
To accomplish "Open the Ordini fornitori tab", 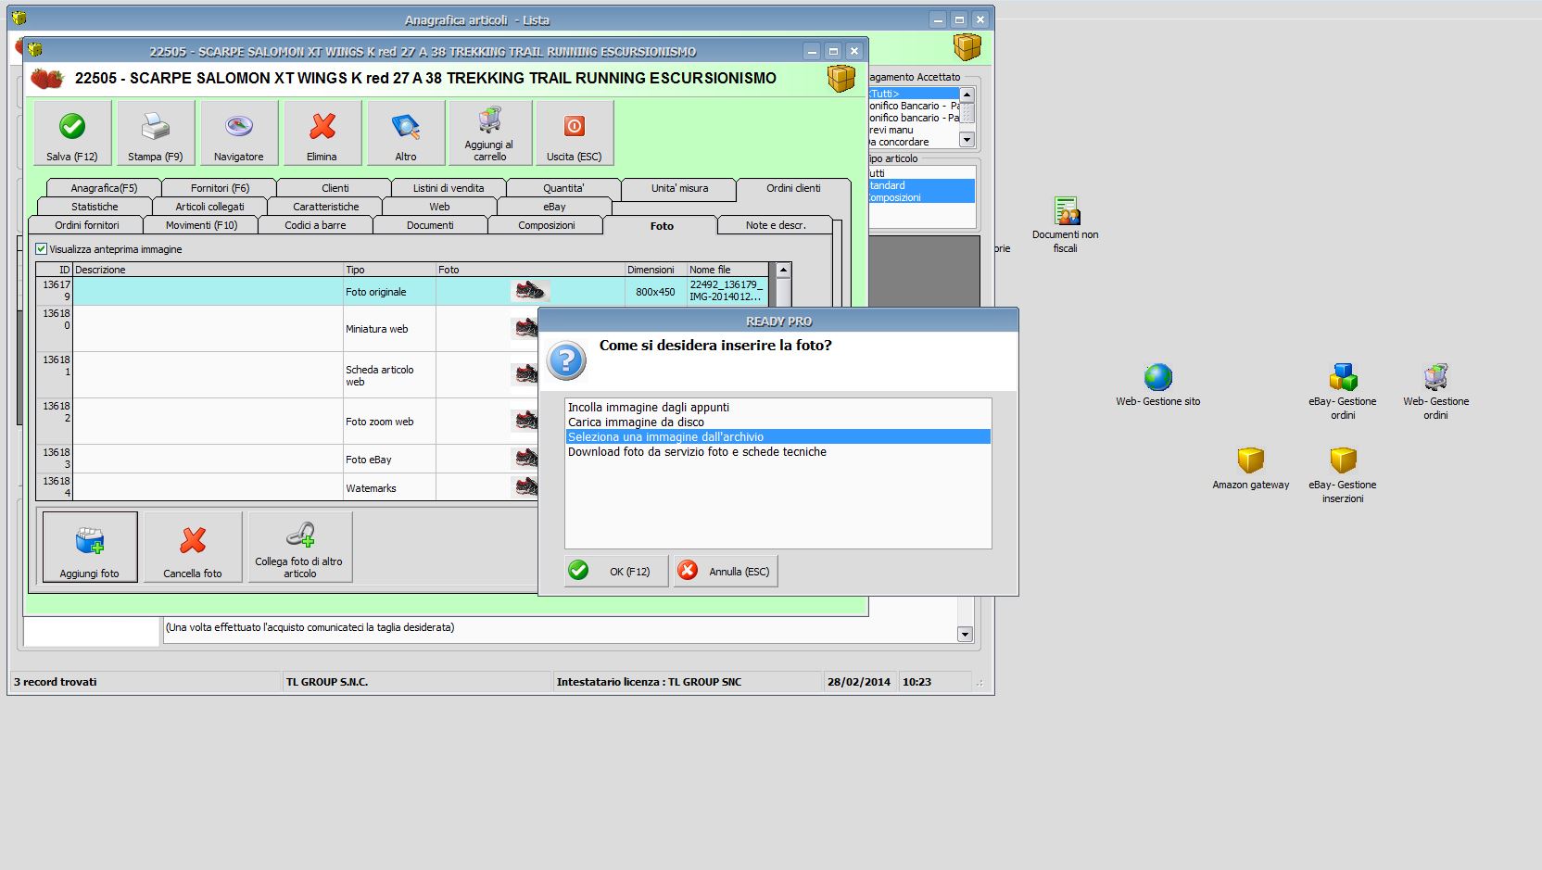I will tap(86, 225).
